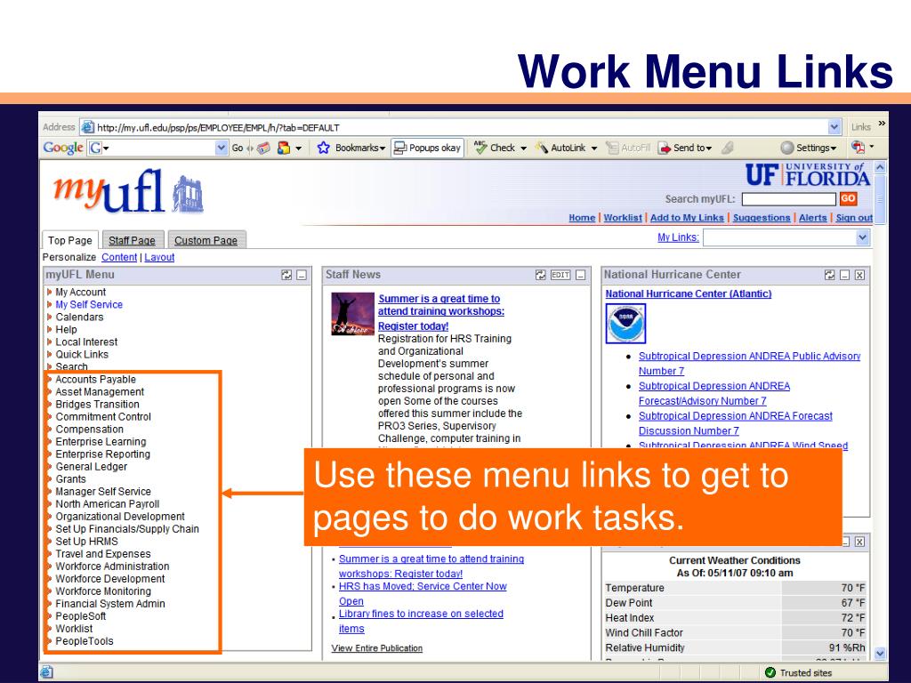Expand the My Account menu item
Image resolution: width=911 pixels, height=683 pixels.
[80, 292]
